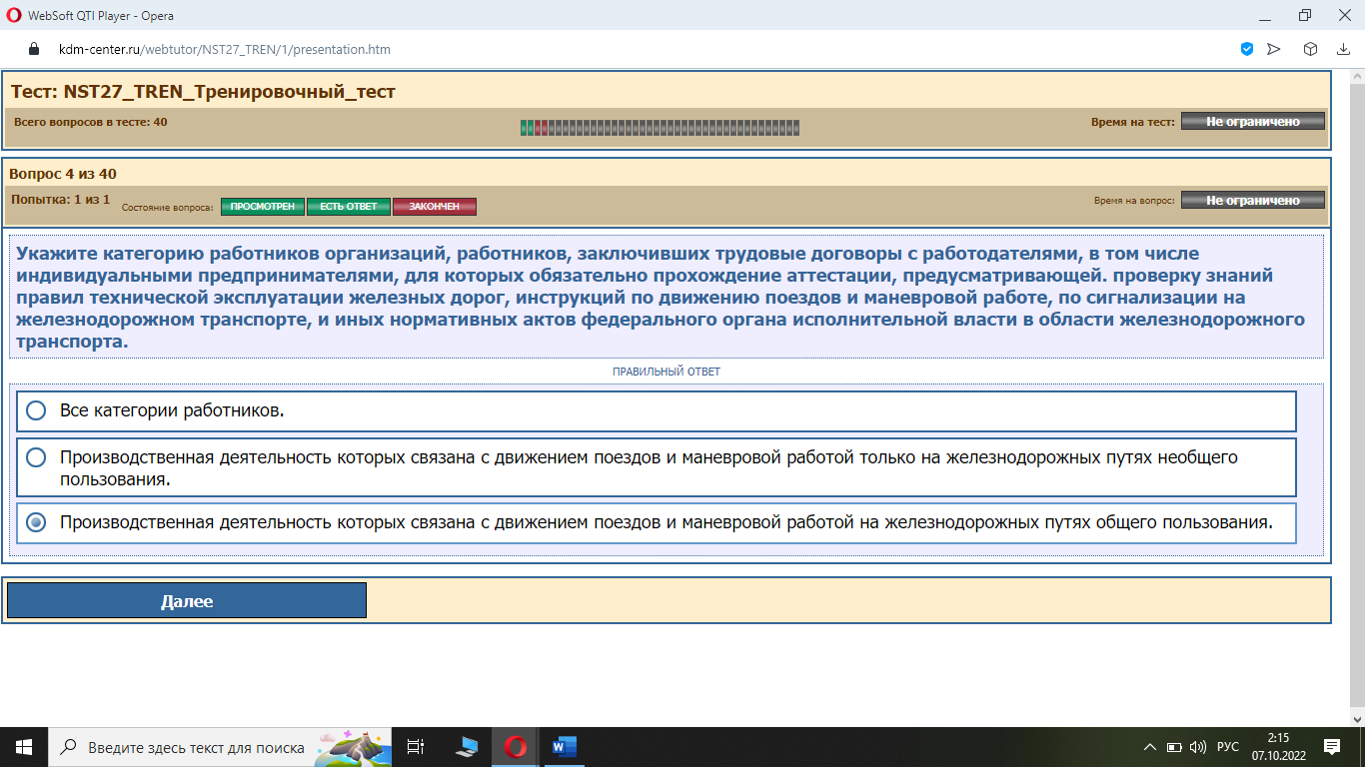The height and width of the screenshot is (767, 1365).
Task: Open the notification center icon
Action: coord(1332,747)
